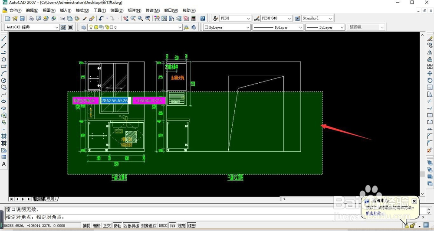
Task: Select the Ellipse draw tool
Action: click(4, 101)
